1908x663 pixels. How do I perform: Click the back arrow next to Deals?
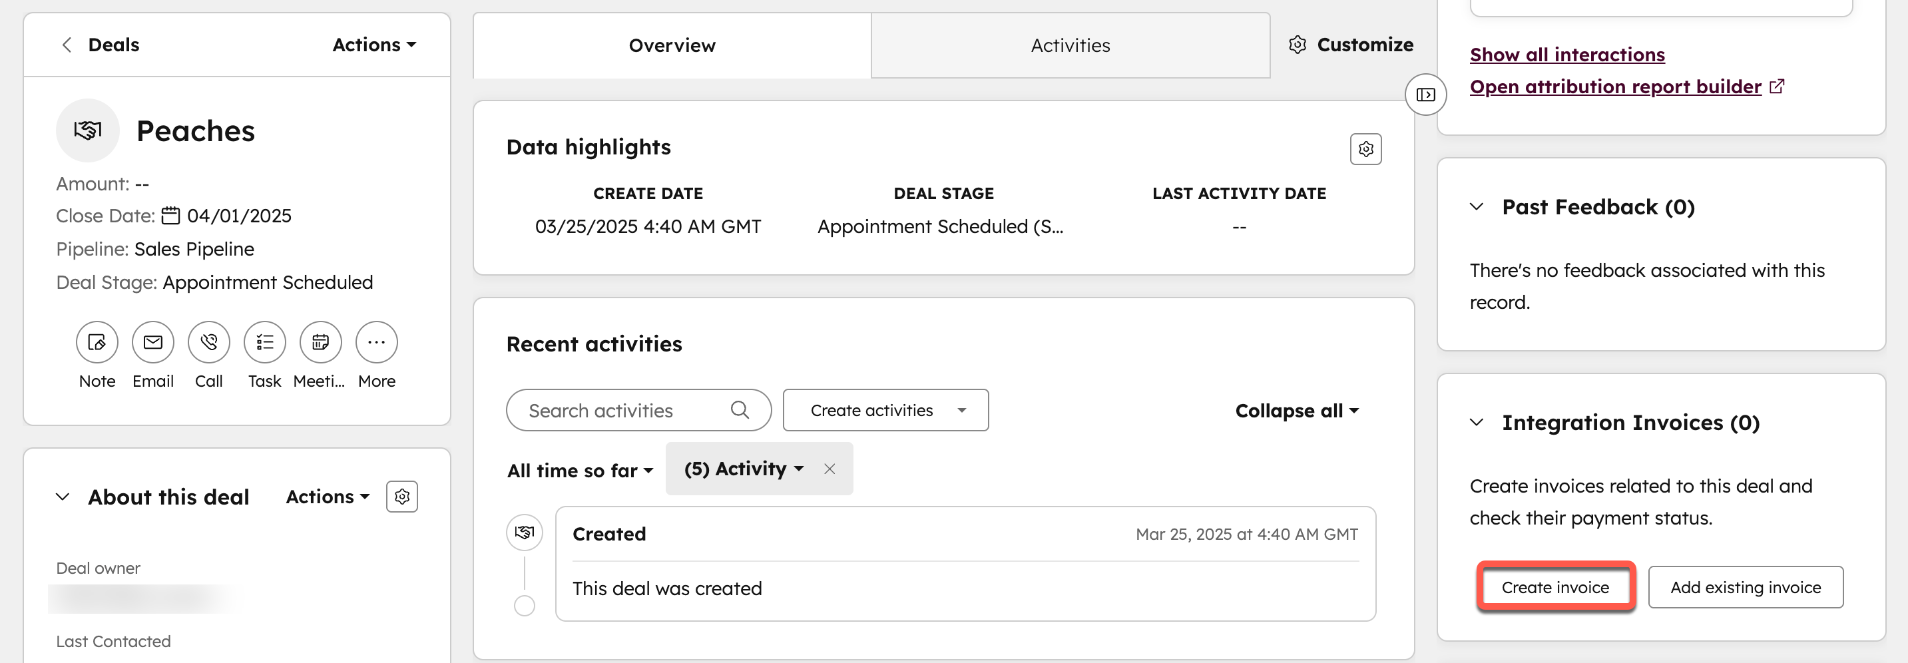(x=67, y=45)
